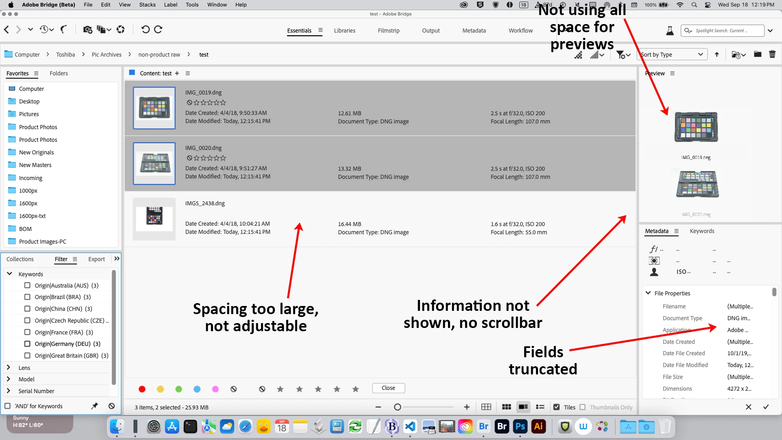Select the list view icon
This screenshot has width=782, height=440.
(x=540, y=407)
